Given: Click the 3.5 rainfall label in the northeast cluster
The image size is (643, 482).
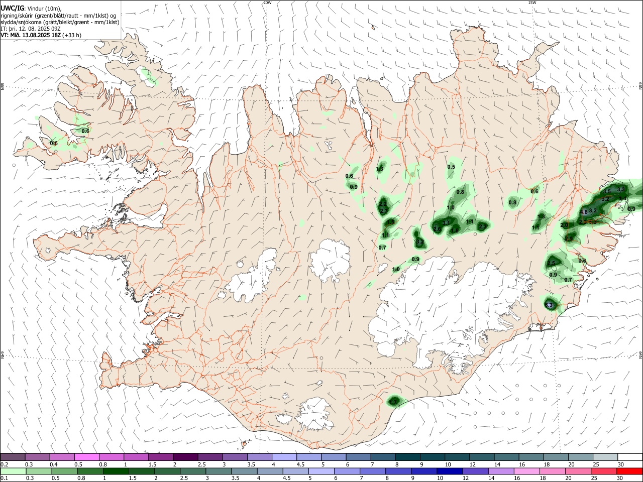Looking at the screenshot, I should (607, 191).
